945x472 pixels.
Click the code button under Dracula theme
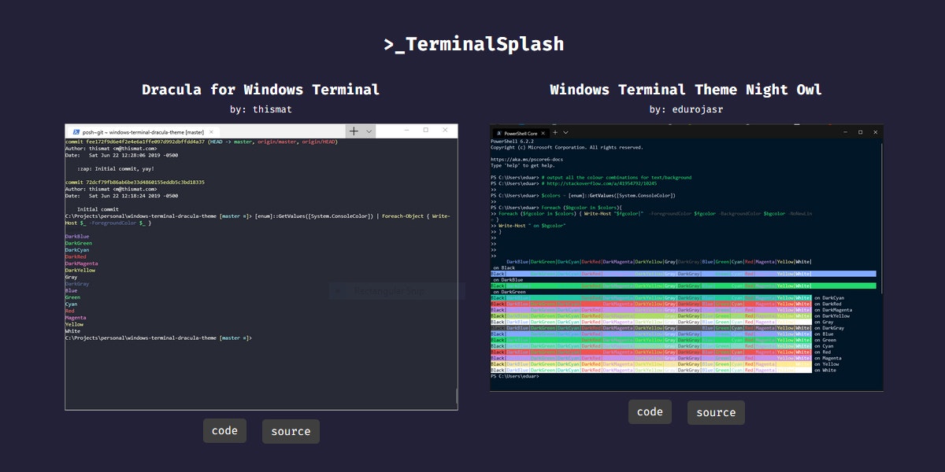tap(224, 430)
